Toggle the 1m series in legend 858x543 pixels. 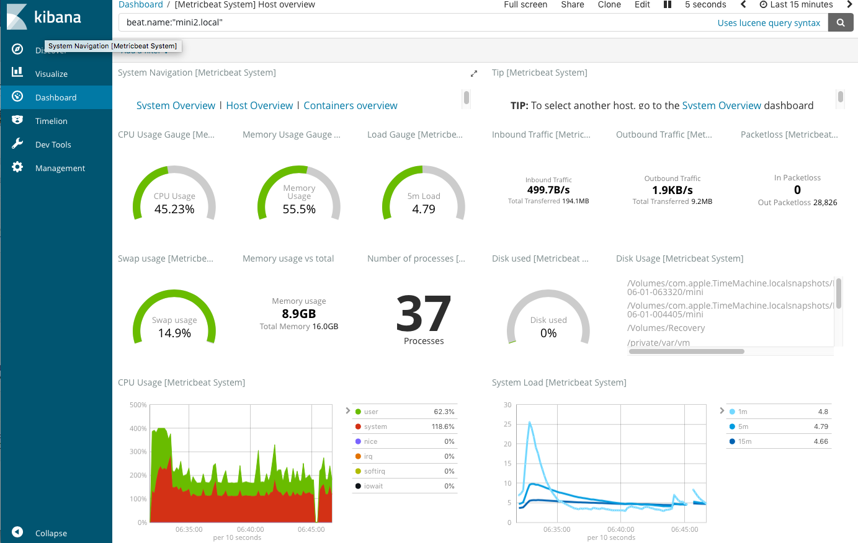tap(778, 412)
